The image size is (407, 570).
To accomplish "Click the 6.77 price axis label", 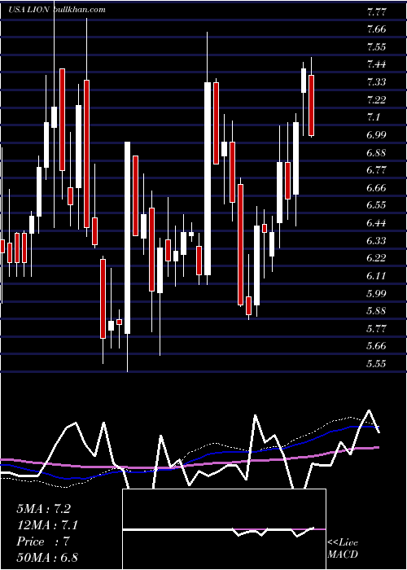I will pos(376,170).
